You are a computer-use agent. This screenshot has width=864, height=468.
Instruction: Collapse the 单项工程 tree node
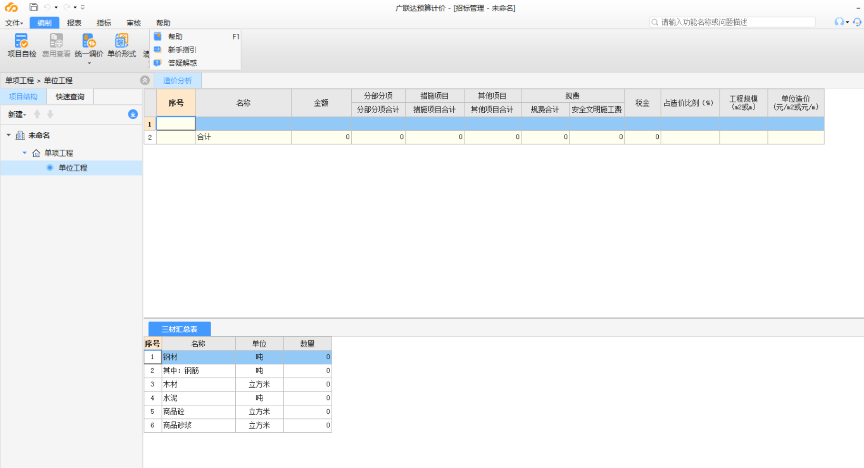[x=25, y=153]
